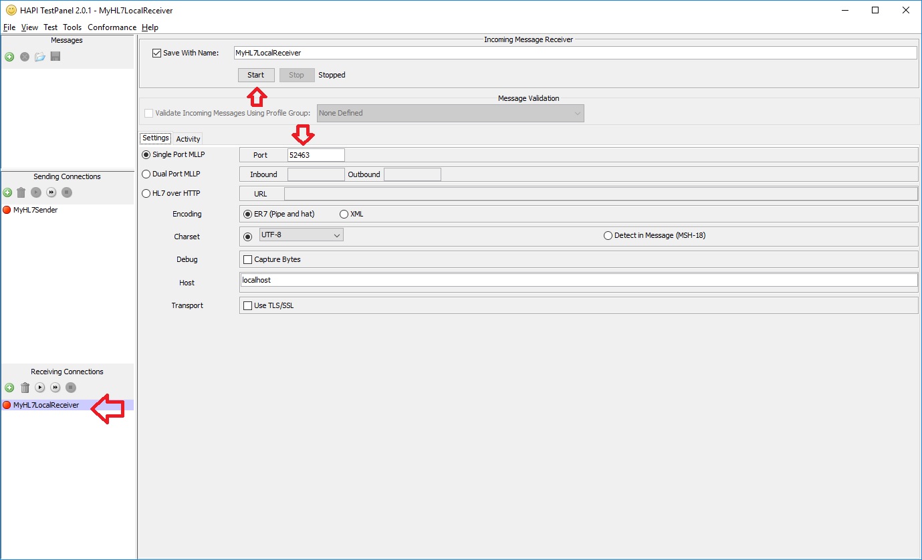Enable the Capture Bytes debug option
This screenshot has height=560, width=922.
pos(247,259)
